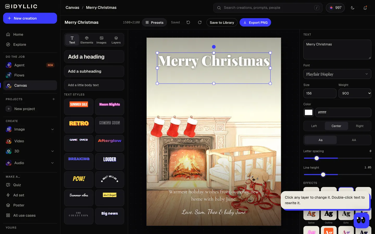Open the Agent workspace

point(30,65)
